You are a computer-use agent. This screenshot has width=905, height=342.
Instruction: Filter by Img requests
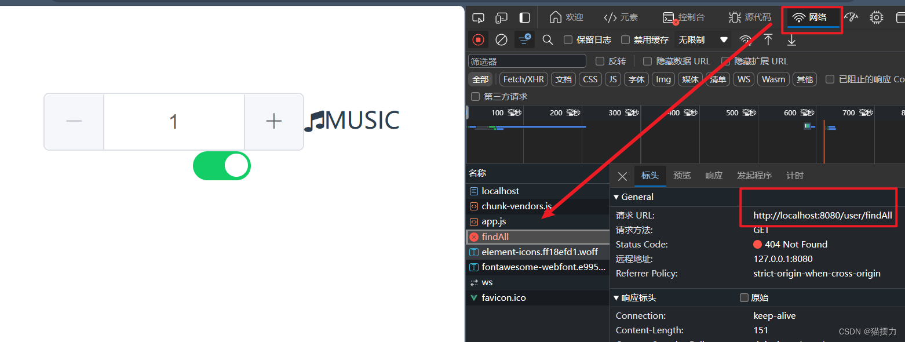663,79
